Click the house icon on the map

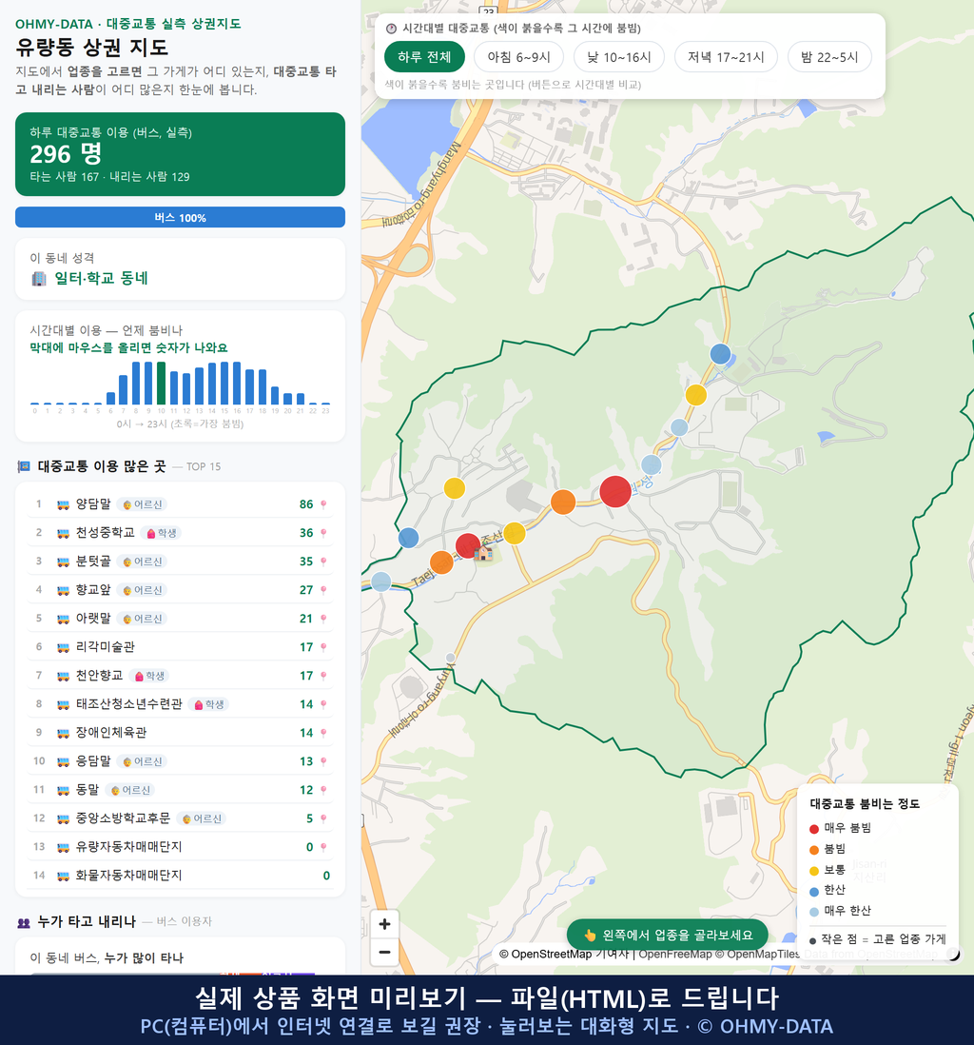(484, 553)
